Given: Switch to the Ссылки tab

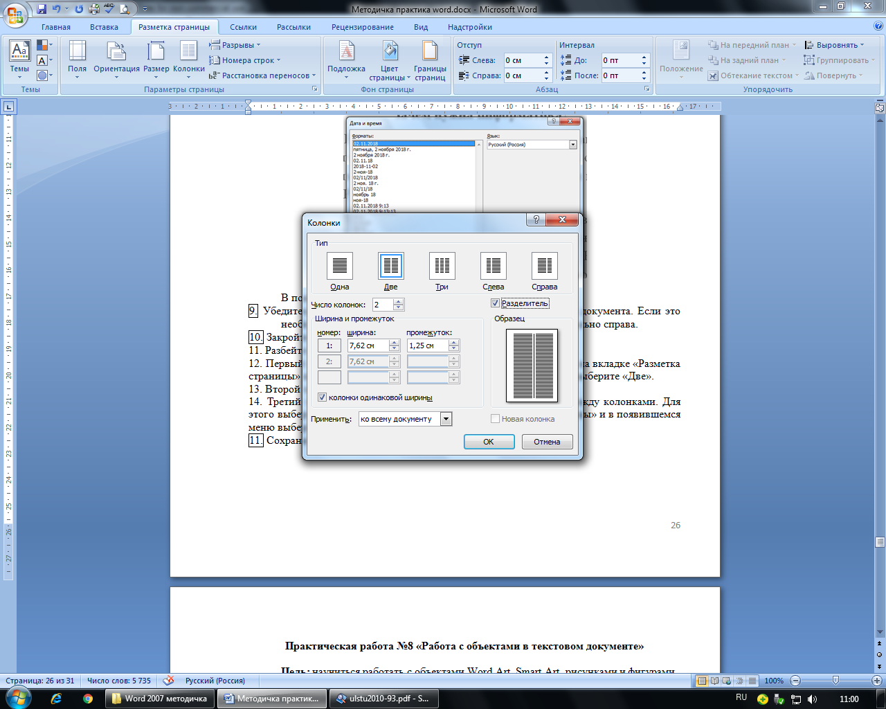Looking at the screenshot, I should [244, 27].
